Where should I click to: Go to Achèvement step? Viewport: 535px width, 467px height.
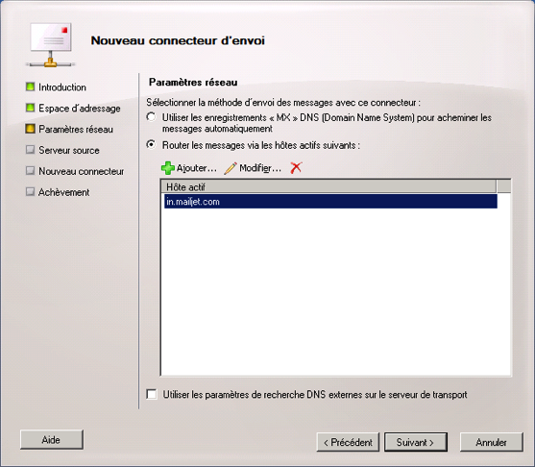[63, 192]
